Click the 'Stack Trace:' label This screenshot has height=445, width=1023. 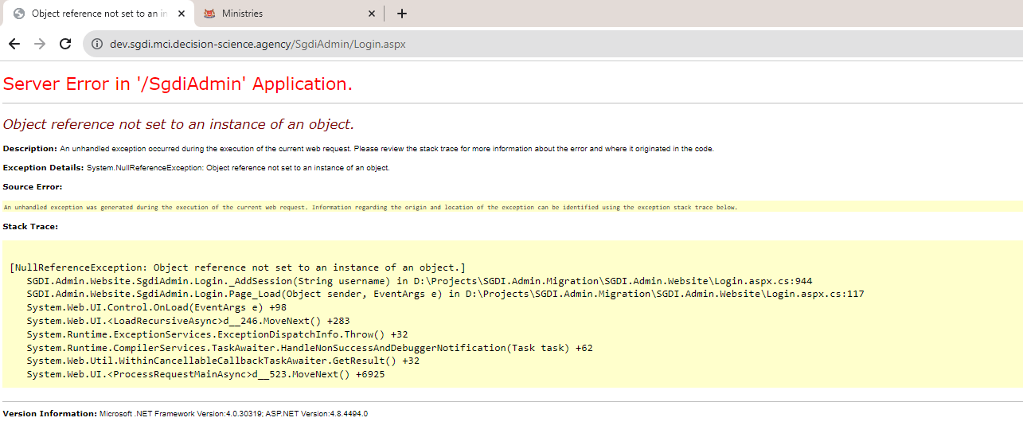tap(30, 227)
